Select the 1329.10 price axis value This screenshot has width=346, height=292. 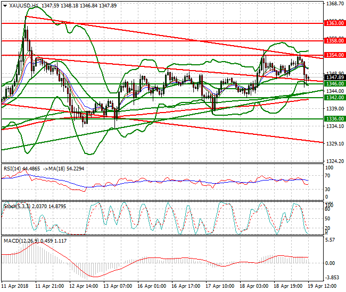coord(335,144)
